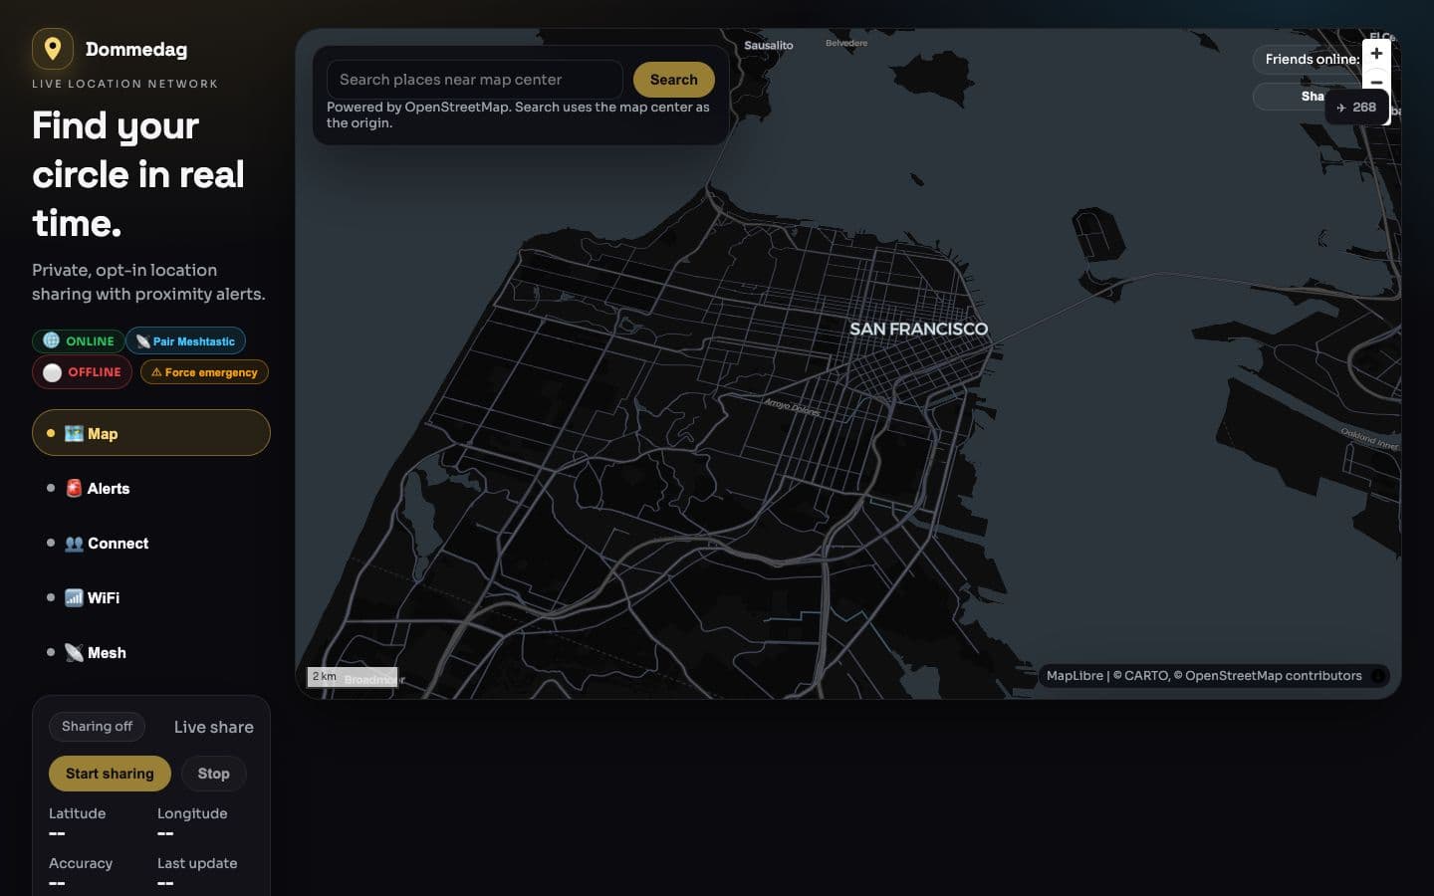Open the OpenStreetMap contributors link
Image resolution: width=1434 pixels, height=896 pixels.
tap(1268, 676)
